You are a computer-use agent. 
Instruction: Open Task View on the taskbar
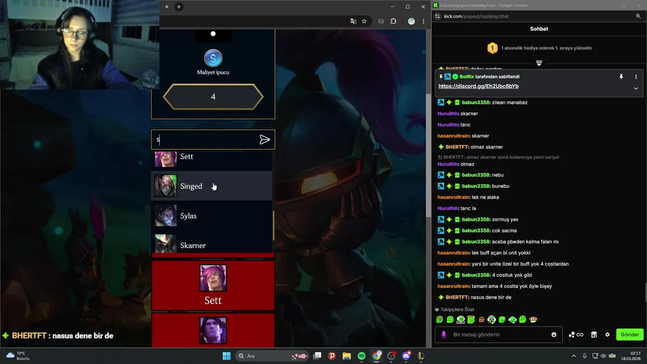coord(317,356)
